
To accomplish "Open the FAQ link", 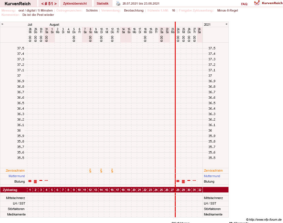I will click(x=244, y=4).
